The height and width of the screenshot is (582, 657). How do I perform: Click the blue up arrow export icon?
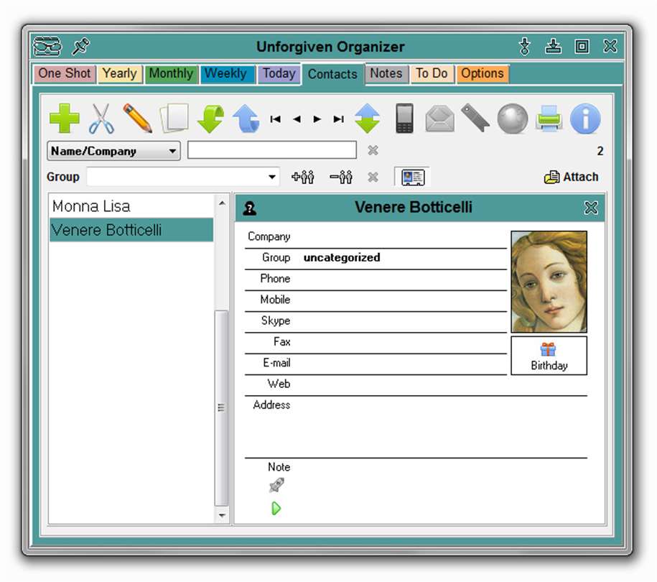[x=246, y=119]
